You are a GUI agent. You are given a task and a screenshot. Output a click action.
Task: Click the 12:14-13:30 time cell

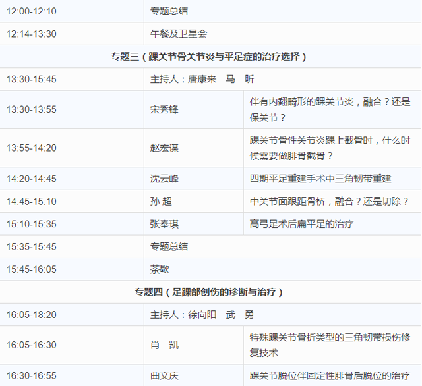32,34
